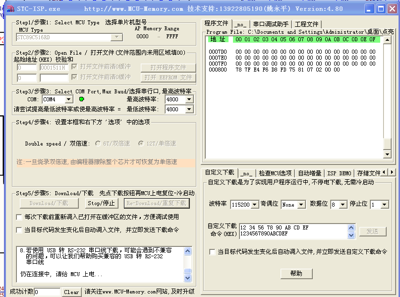Click custom command box up spinner

351,227
